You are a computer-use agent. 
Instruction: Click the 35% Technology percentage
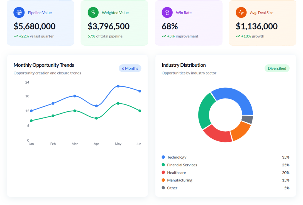coord(286,157)
